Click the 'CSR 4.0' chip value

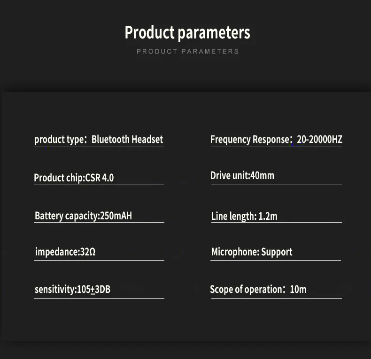(x=100, y=178)
